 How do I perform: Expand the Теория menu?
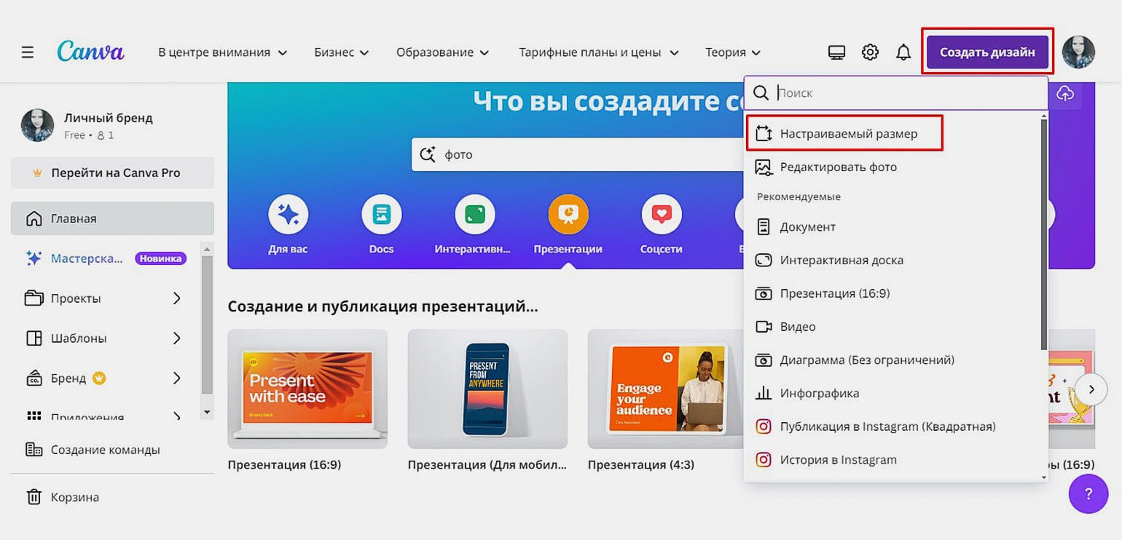pyautogui.click(x=732, y=52)
